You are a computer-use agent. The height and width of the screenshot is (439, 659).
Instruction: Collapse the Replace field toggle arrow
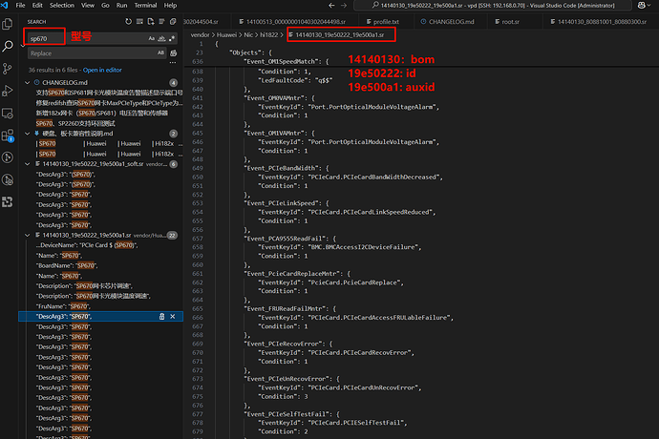(22, 46)
